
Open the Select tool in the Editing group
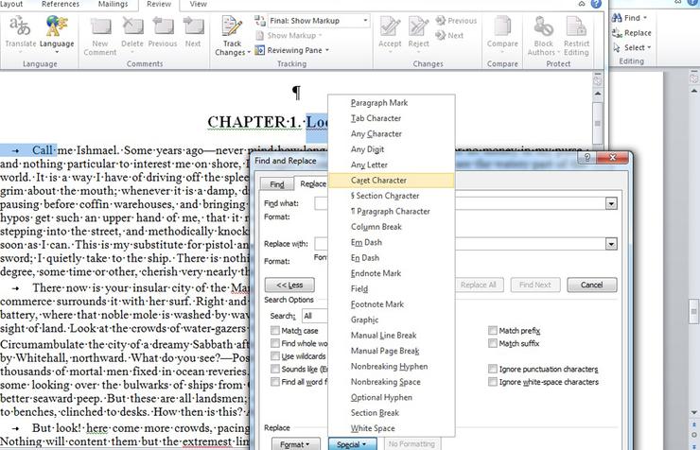coord(633,47)
